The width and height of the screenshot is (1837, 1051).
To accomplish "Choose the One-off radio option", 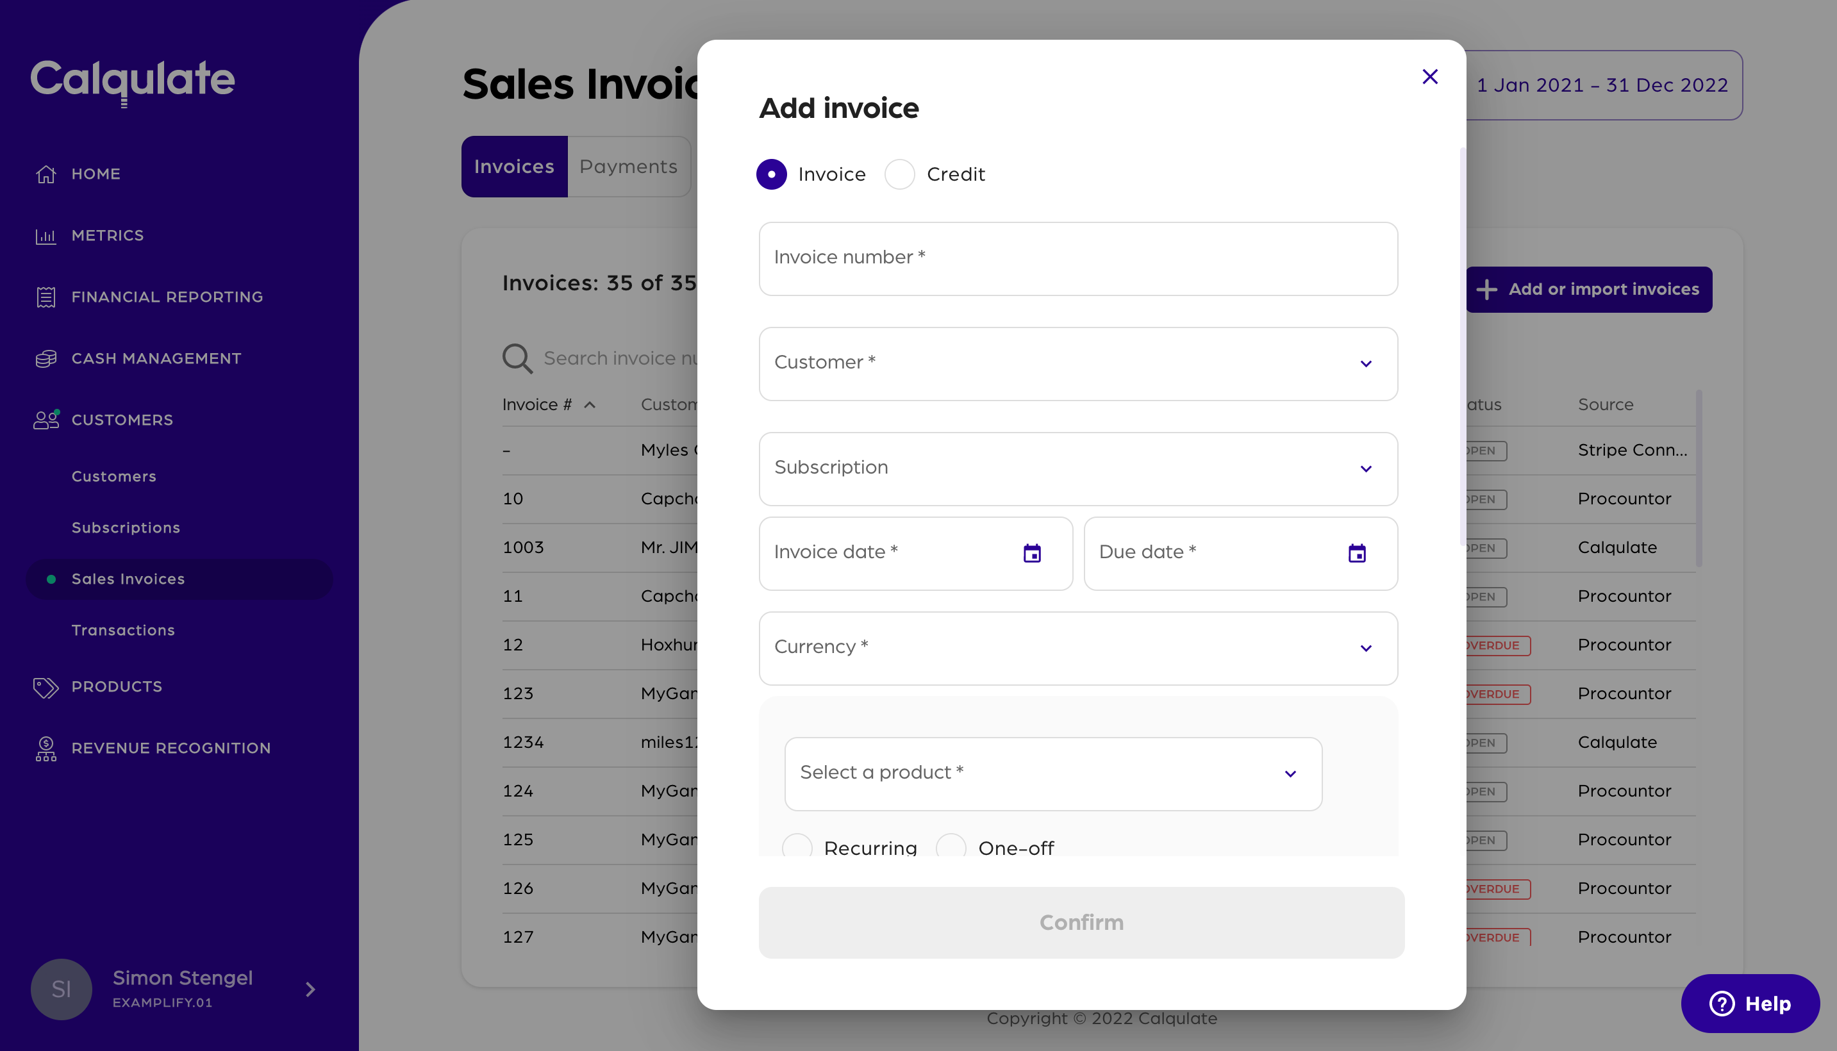I will pyautogui.click(x=951, y=846).
